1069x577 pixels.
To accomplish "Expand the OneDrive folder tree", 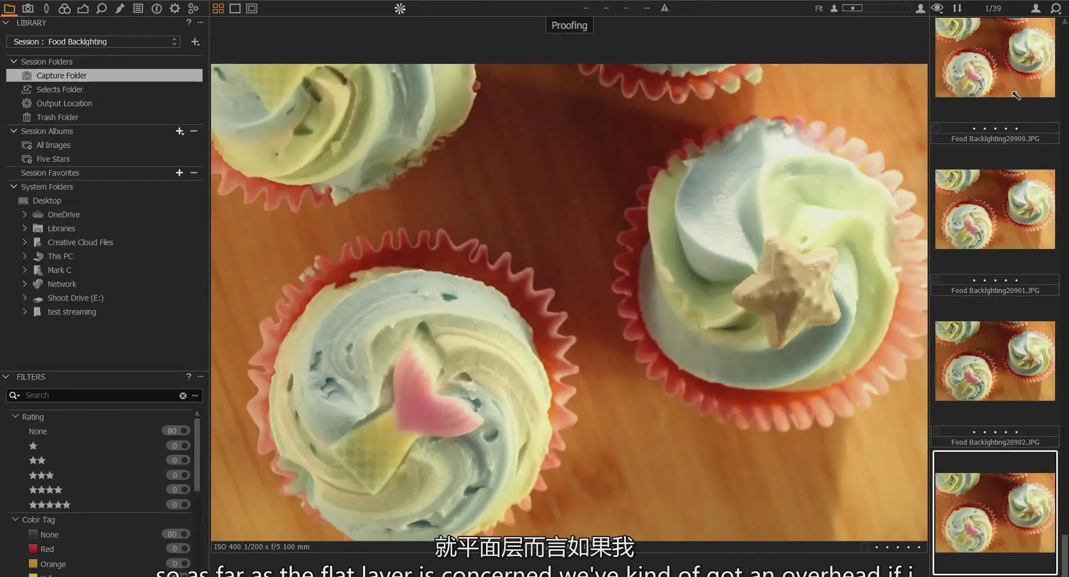I will coord(24,214).
